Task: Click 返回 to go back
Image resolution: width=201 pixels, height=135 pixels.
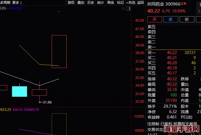Action: click(140, 3)
